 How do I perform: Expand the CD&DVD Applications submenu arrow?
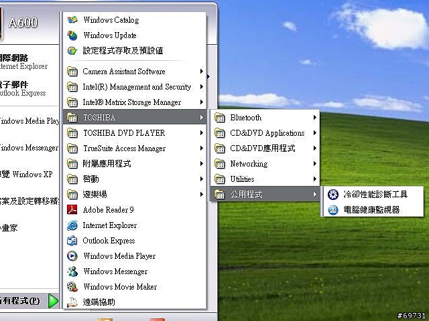tap(315, 133)
